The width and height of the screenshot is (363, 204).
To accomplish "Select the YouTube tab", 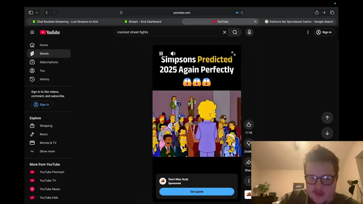I will [x=220, y=22].
